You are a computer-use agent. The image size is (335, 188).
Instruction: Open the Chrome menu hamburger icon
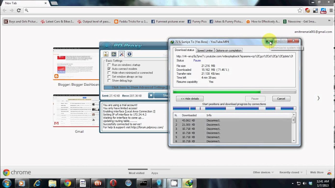coord(331,10)
